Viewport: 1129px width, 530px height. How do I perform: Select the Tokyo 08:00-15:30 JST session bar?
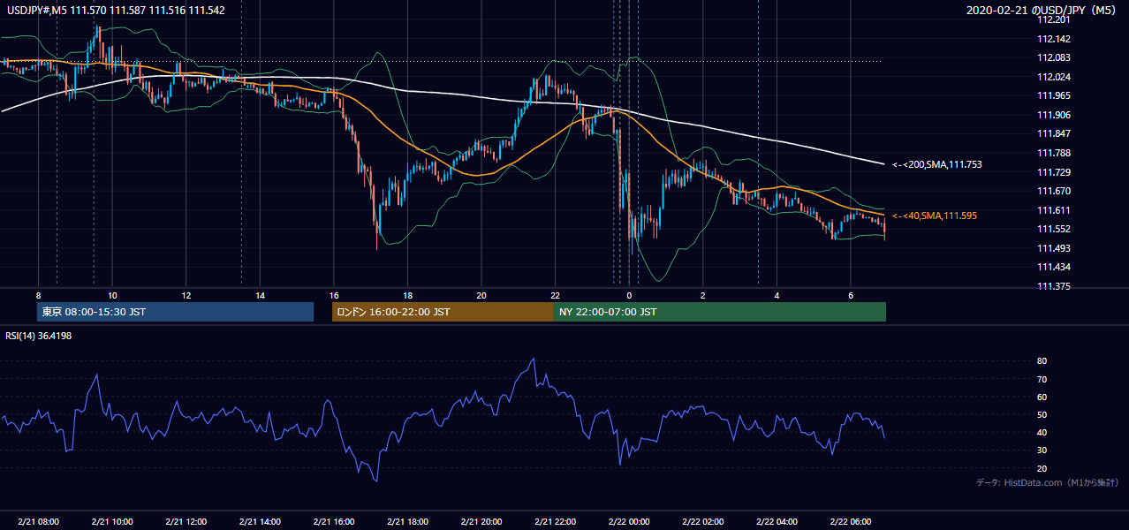click(x=176, y=312)
